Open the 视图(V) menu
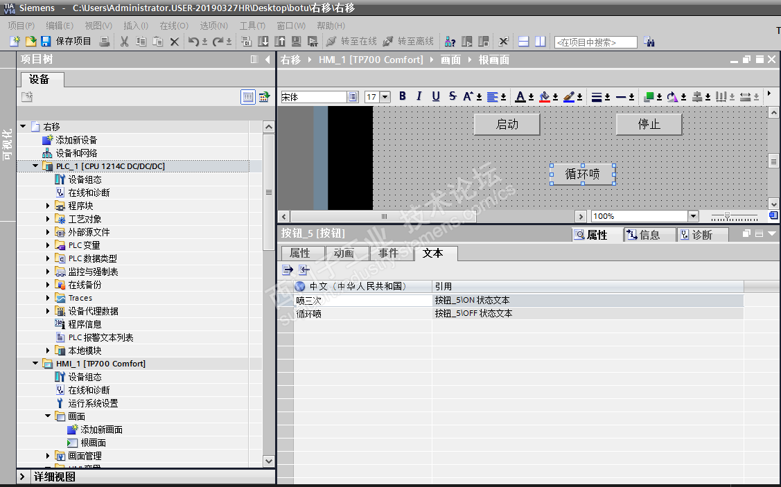 98,26
